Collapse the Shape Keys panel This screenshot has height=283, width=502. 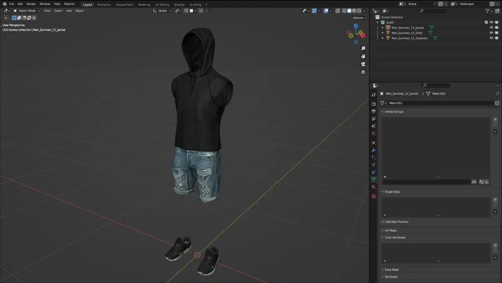coord(382,192)
